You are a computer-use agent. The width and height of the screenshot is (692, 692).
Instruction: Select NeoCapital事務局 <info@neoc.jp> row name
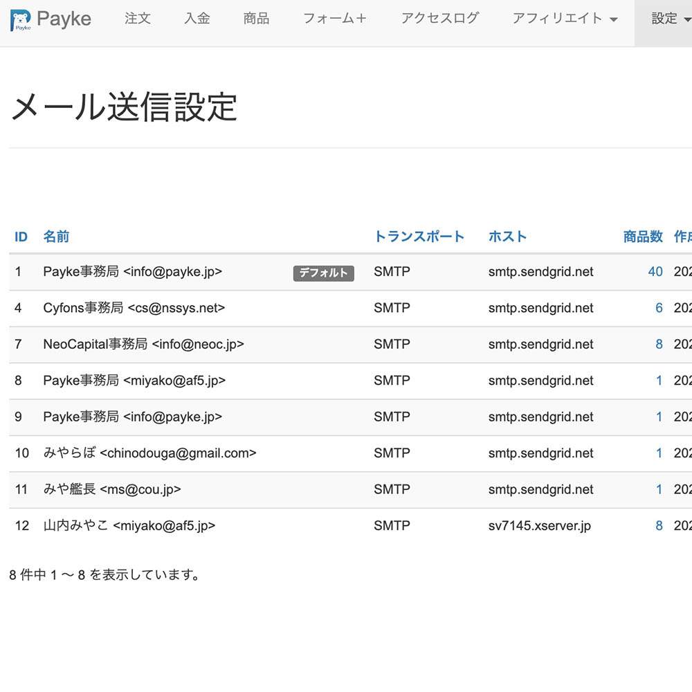tap(143, 344)
